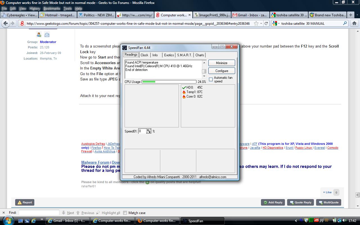Click the search magnifier icon in search box

[x=345, y=23]
